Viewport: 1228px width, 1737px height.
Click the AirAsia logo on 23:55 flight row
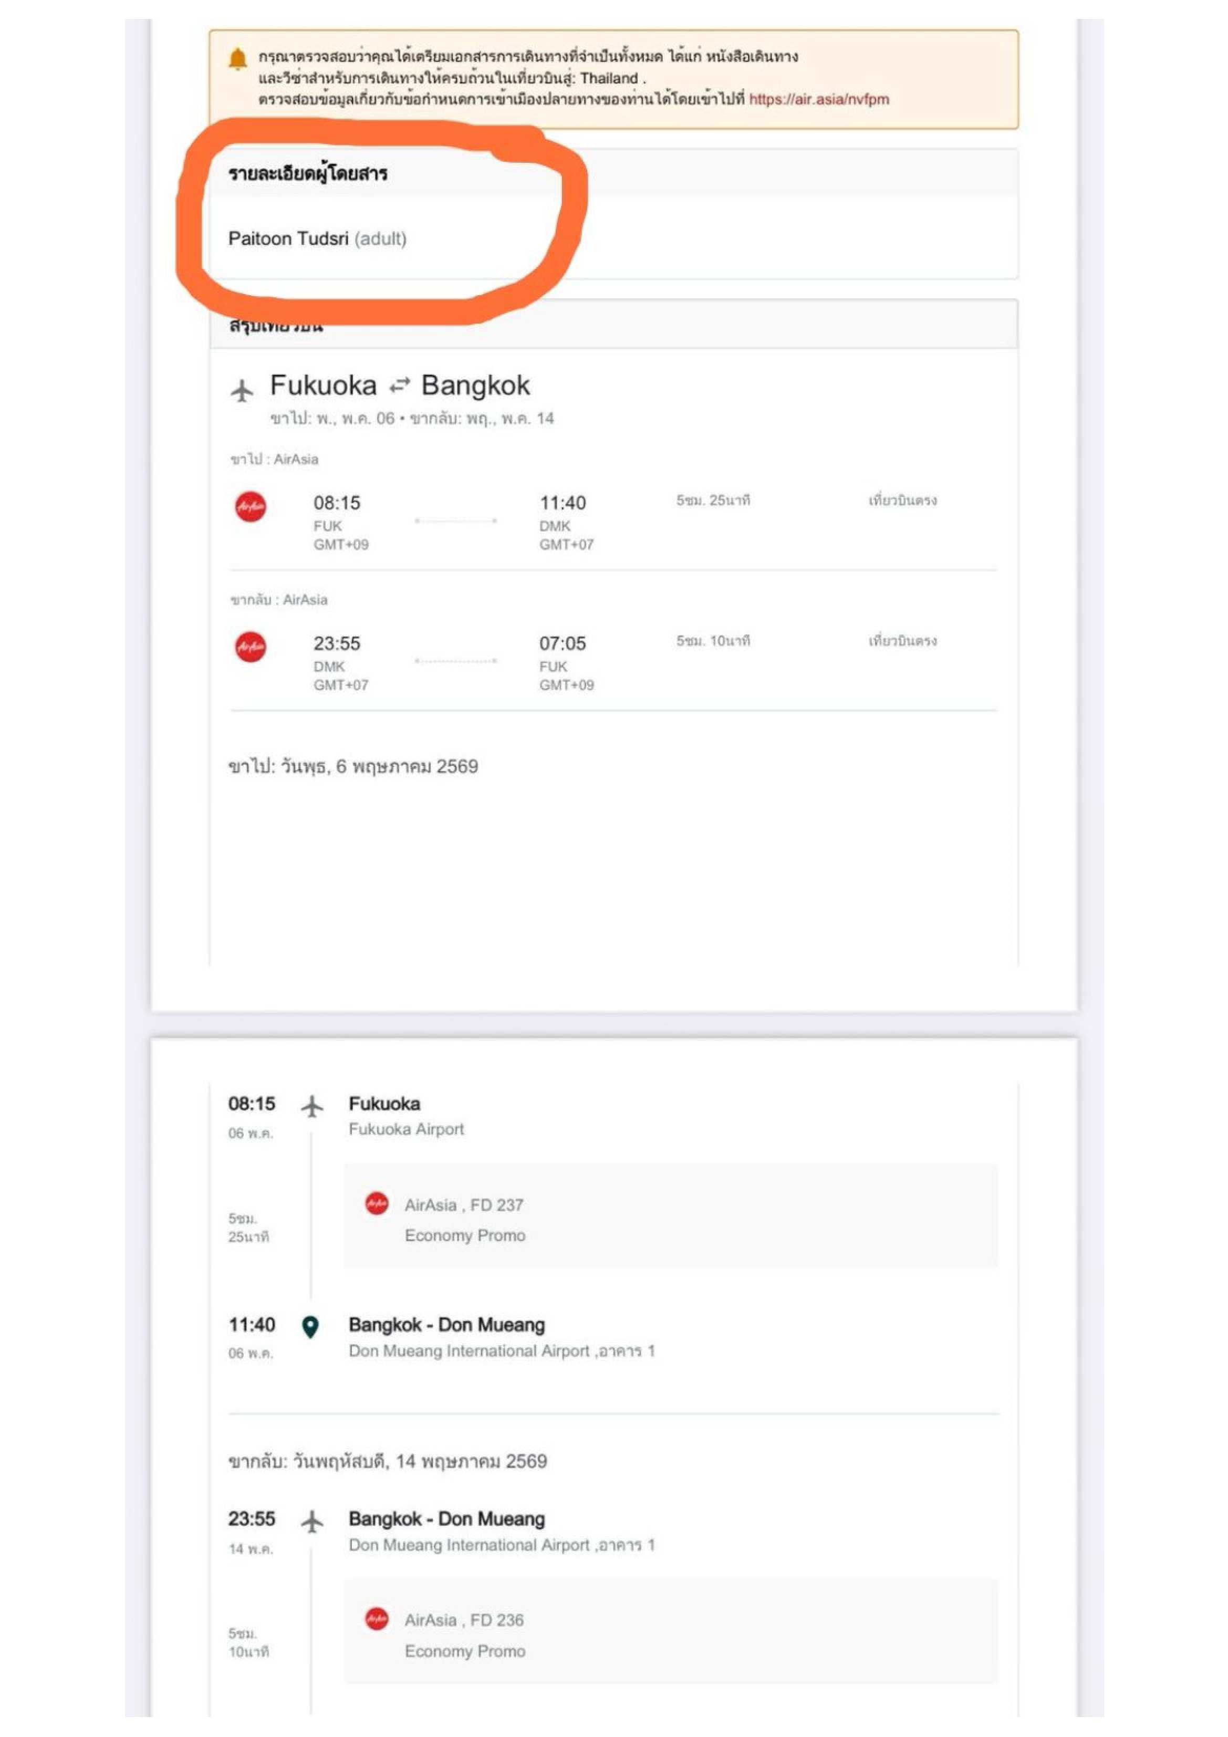251,647
